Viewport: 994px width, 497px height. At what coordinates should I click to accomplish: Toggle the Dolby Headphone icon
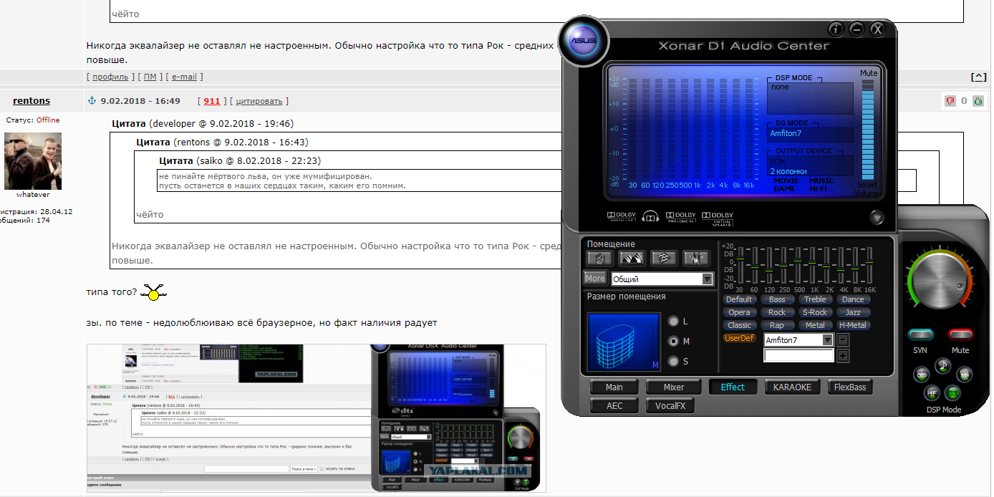click(650, 216)
